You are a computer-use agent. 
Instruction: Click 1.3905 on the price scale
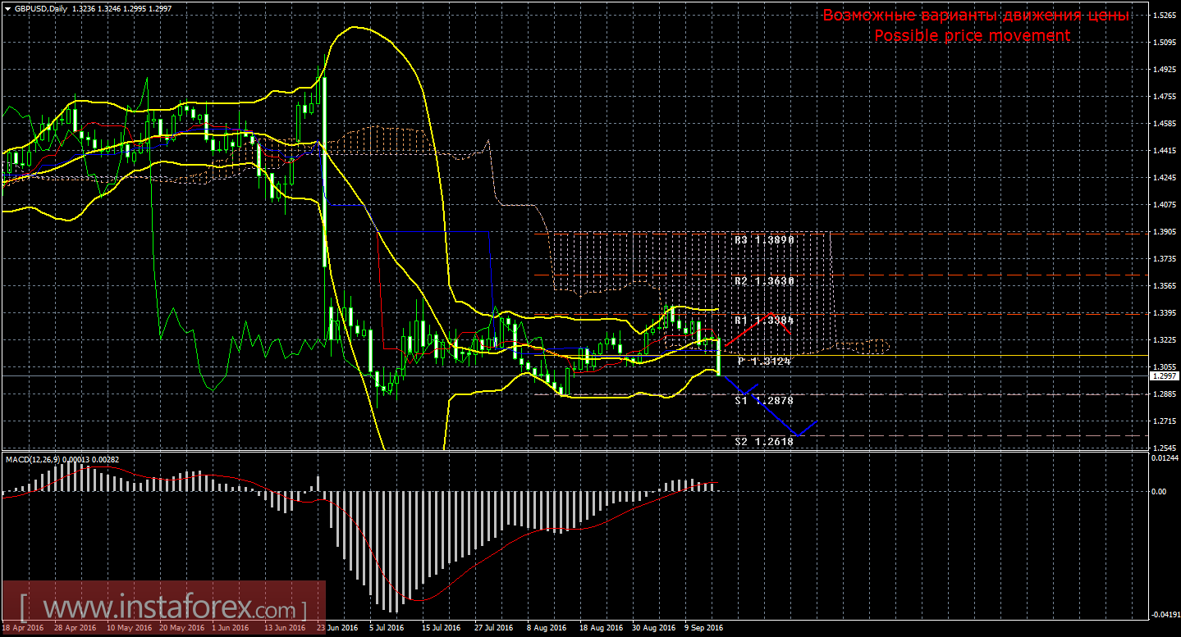(1164, 232)
